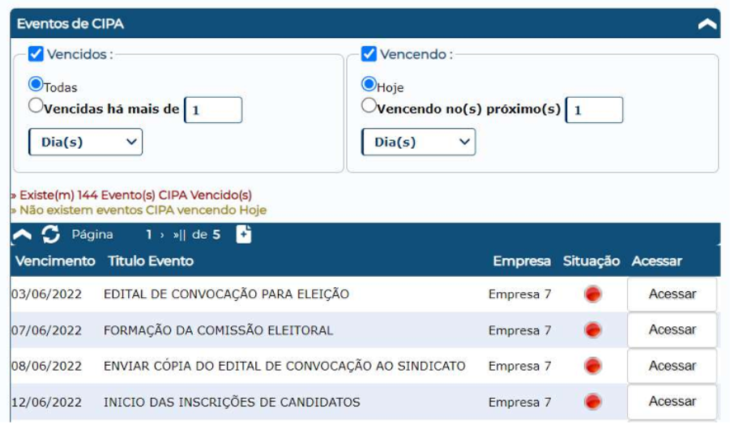730x433 pixels.
Task: Jump to last page icon
Action: (x=179, y=236)
